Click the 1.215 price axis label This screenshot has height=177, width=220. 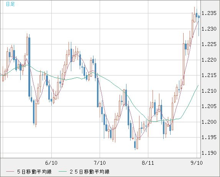point(209,75)
